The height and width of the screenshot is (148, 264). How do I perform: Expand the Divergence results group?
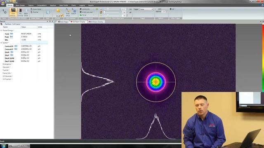point(7,64)
